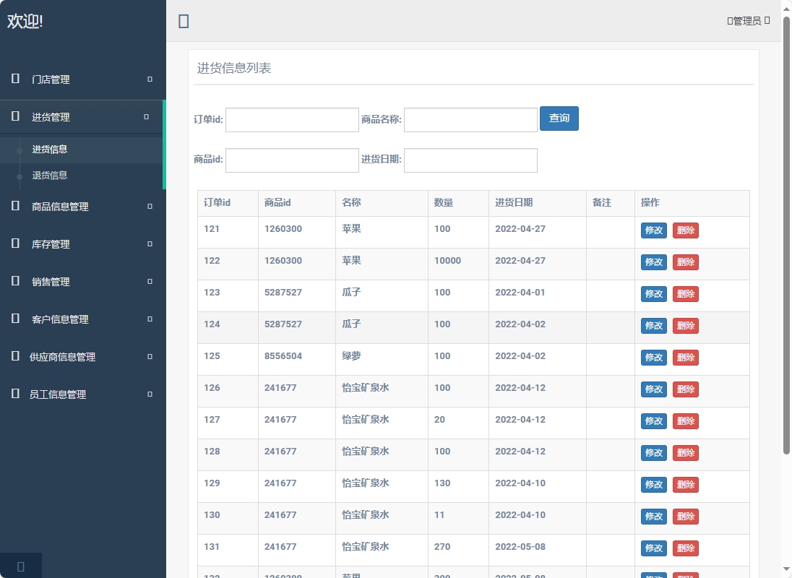Click the 库存管理 sidebar icon
The width and height of the screenshot is (792, 578).
[x=14, y=243]
